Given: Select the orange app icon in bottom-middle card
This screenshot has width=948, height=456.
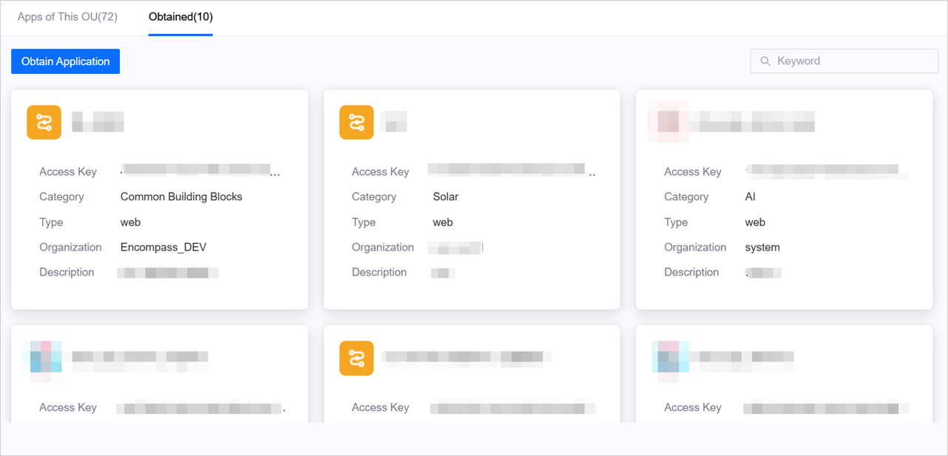Looking at the screenshot, I should pyautogui.click(x=356, y=358).
